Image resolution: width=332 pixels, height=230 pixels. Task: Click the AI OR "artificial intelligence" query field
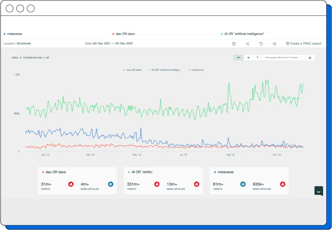coord(244,34)
